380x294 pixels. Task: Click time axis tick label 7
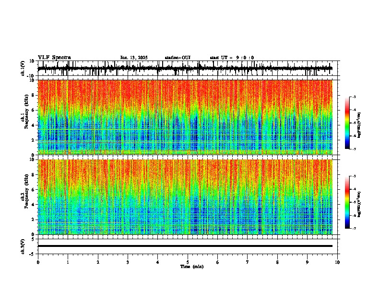pyautogui.click(x=248, y=262)
